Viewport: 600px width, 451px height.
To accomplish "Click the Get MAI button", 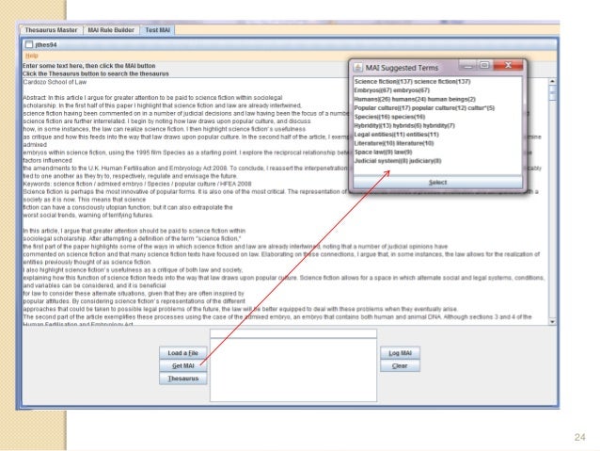I will pos(182,365).
